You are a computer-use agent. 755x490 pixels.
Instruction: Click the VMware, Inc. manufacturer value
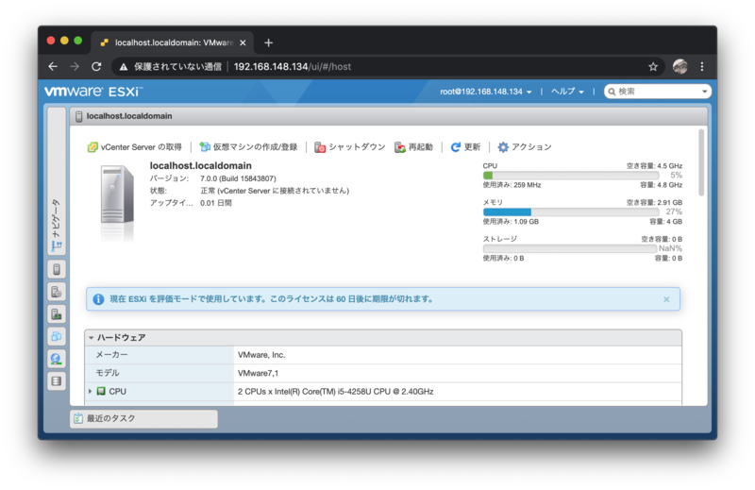click(261, 355)
